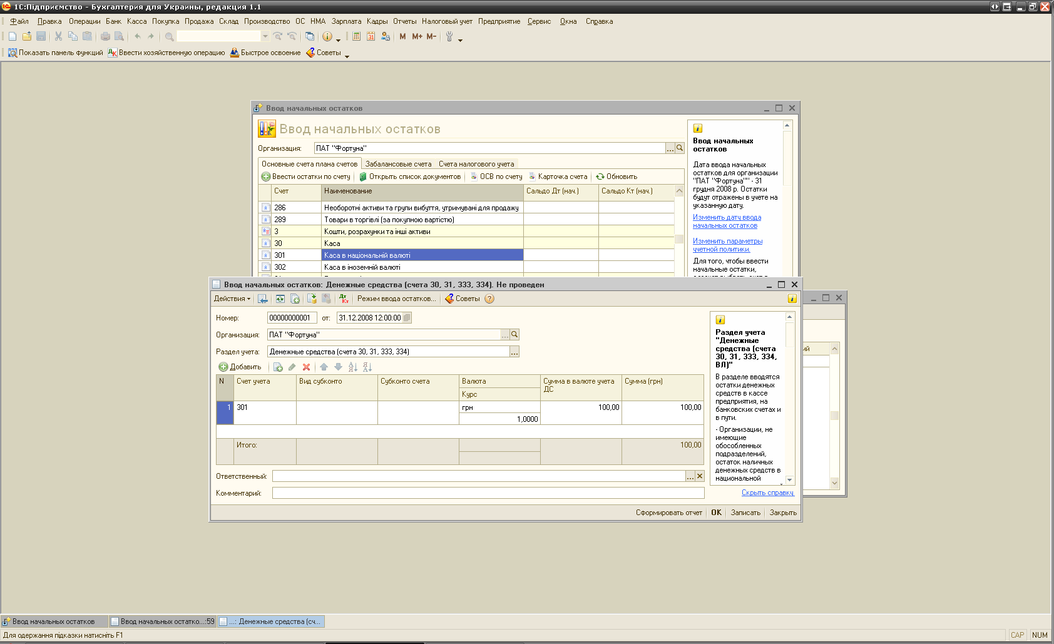The image size is (1054, 644).
Task: Switch to Счета налогового учета tab
Action: pyautogui.click(x=476, y=164)
